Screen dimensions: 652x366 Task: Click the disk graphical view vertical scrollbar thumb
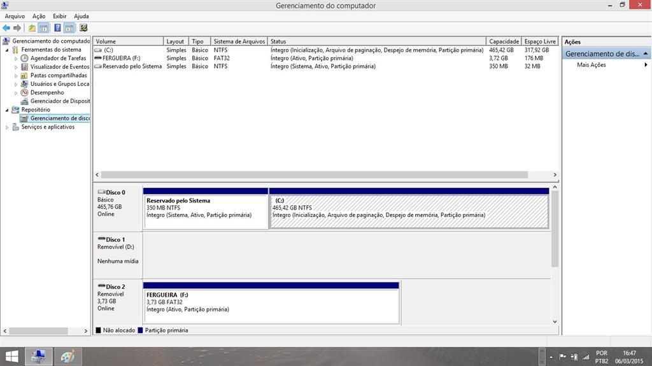(x=555, y=229)
